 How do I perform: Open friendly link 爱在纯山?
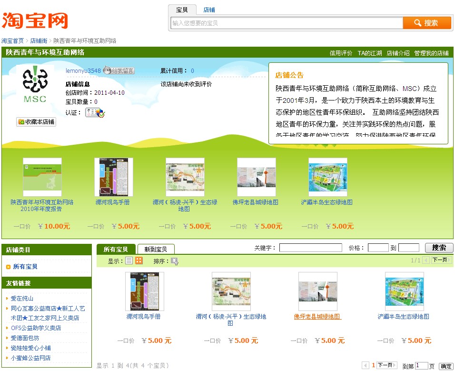pos(22,299)
